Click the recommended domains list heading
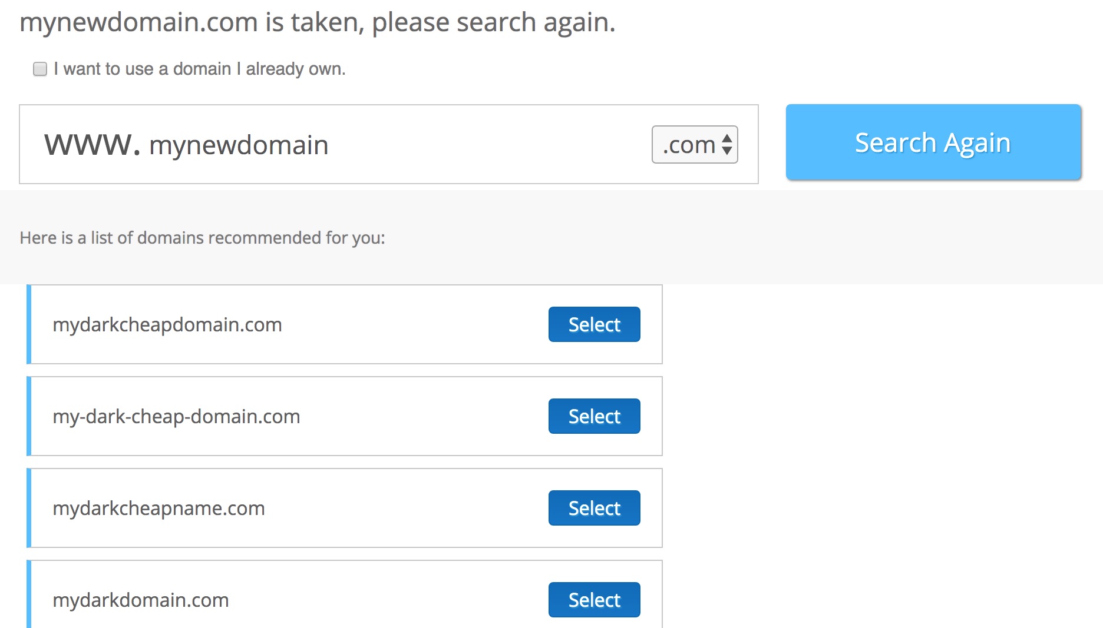The image size is (1103, 628). click(202, 238)
